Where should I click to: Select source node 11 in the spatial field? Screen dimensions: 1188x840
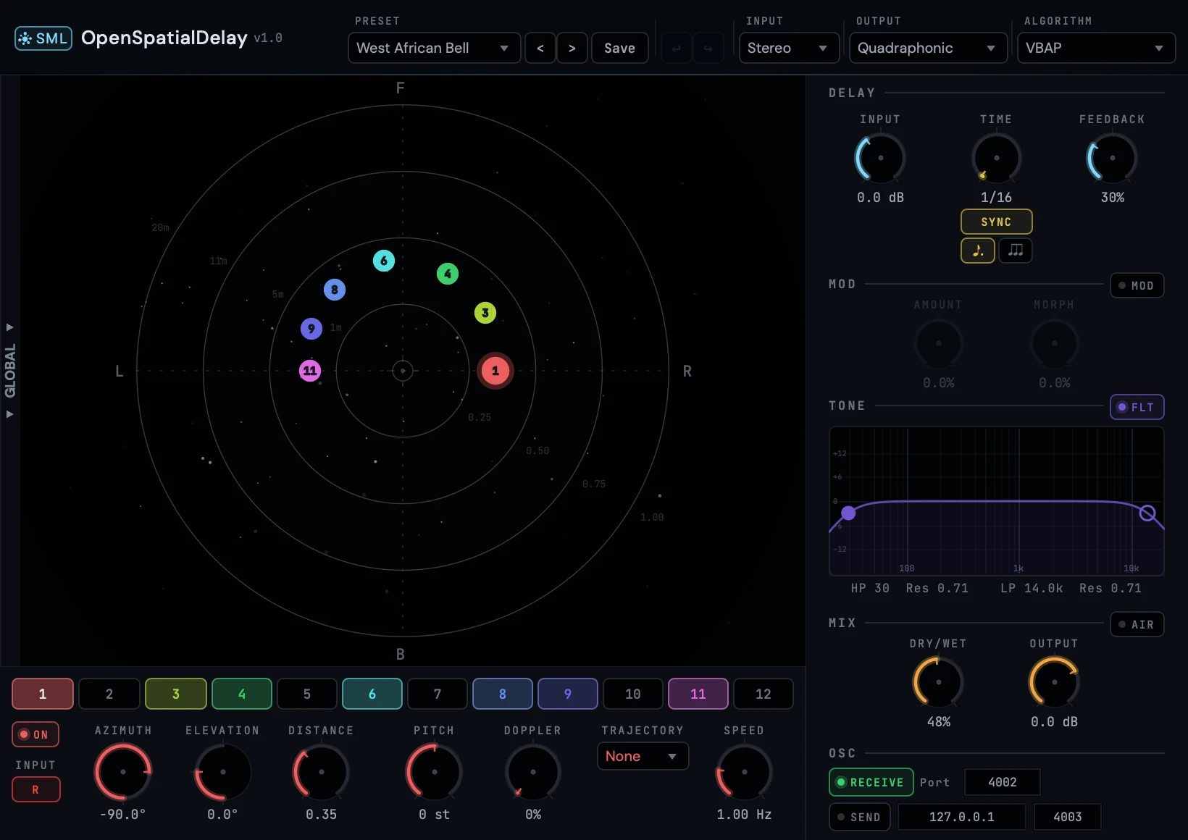pos(310,371)
